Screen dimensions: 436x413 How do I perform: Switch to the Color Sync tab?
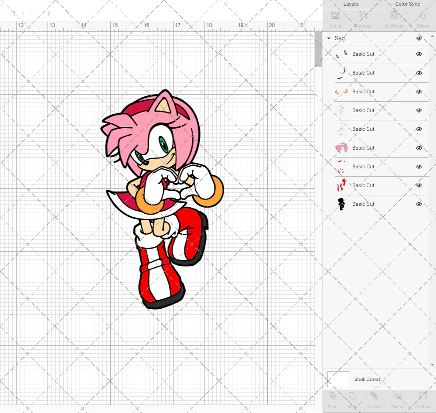click(x=407, y=4)
